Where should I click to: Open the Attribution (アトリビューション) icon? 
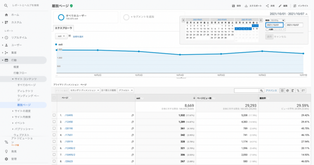[x=6, y=142]
